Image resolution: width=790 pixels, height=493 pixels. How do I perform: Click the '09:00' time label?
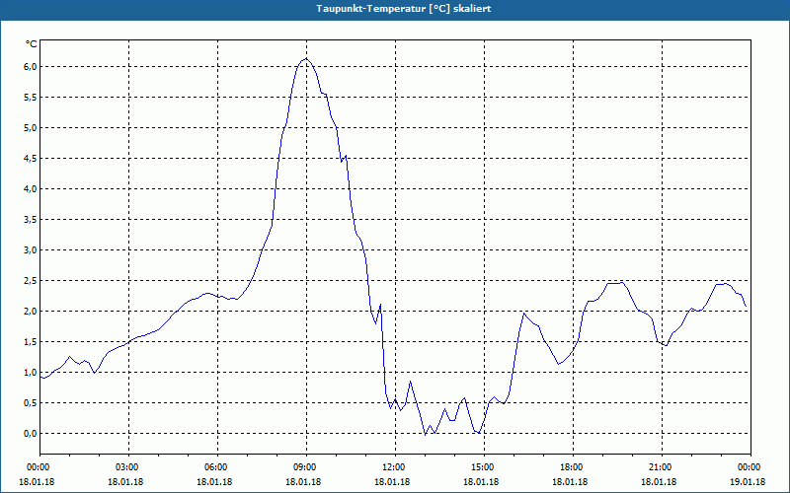tap(303, 467)
